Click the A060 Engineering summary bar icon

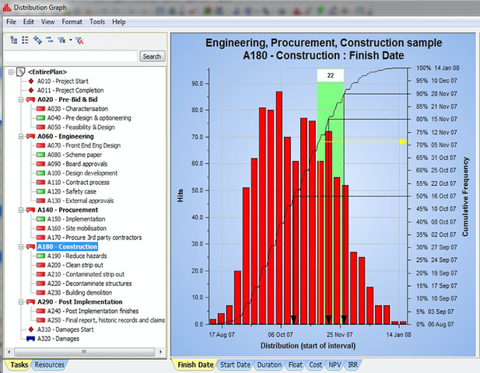coord(30,136)
